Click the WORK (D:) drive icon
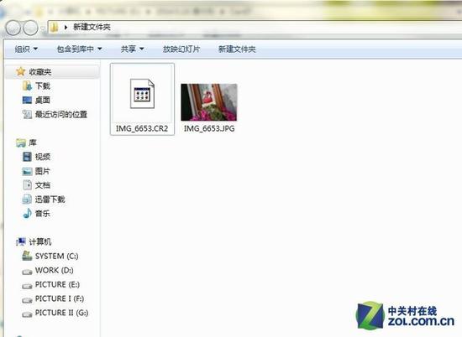 coord(27,272)
